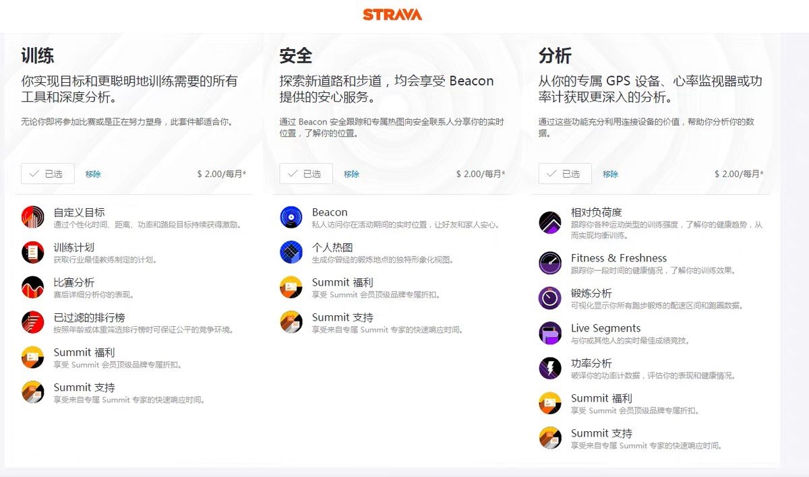Click the 锻炼分析 feature title
This screenshot has height=477, width=809.
pos(591,293)
